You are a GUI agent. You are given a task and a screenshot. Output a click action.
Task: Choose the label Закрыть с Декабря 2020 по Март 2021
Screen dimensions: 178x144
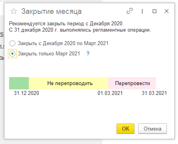(63, 44)
